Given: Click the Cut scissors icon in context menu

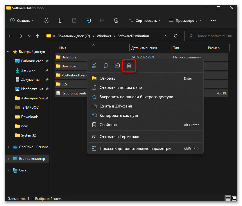Looking at the screenshot, I should tap(94, 66).
